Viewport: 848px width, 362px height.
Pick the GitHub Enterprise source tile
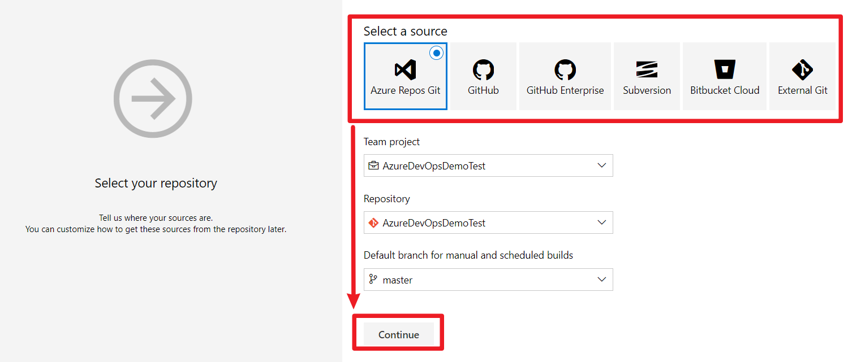tap(565, 76)
